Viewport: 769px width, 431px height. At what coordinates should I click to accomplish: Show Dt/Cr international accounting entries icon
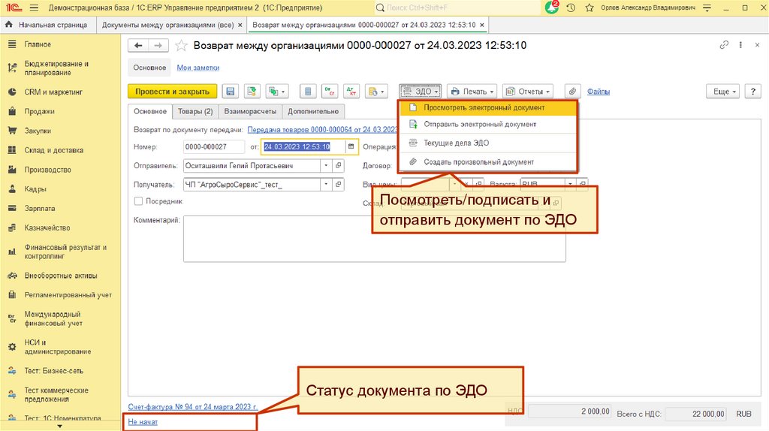[330, 91]
